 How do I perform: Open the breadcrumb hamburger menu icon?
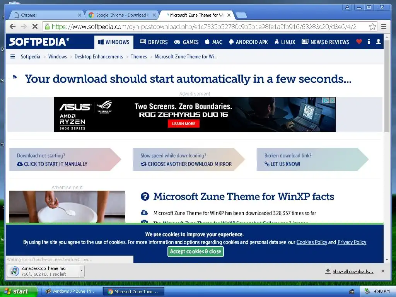click(13, 56)
